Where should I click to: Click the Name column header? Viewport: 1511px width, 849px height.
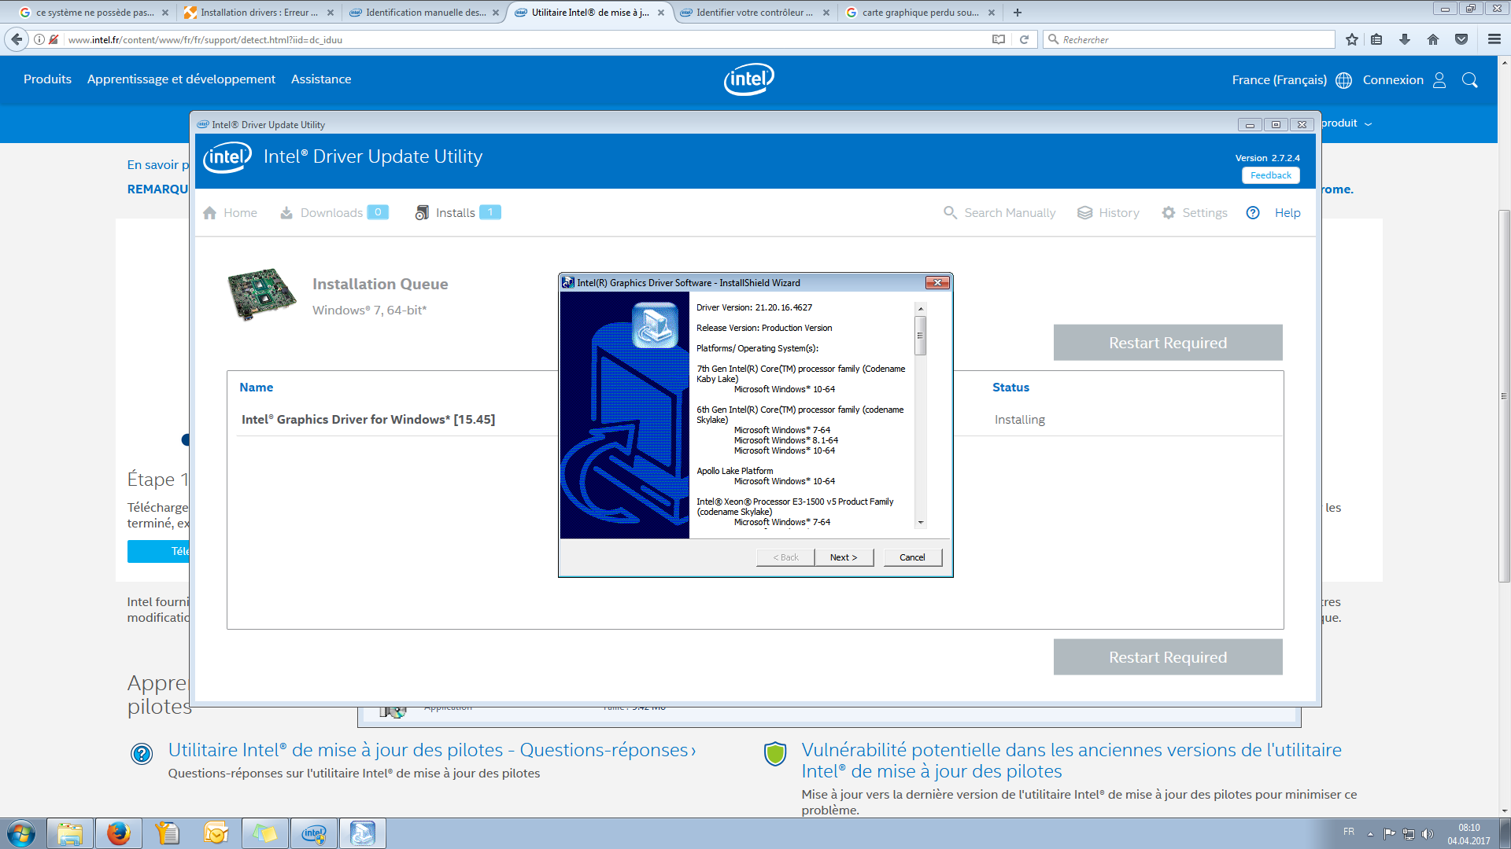coord(256,388)
